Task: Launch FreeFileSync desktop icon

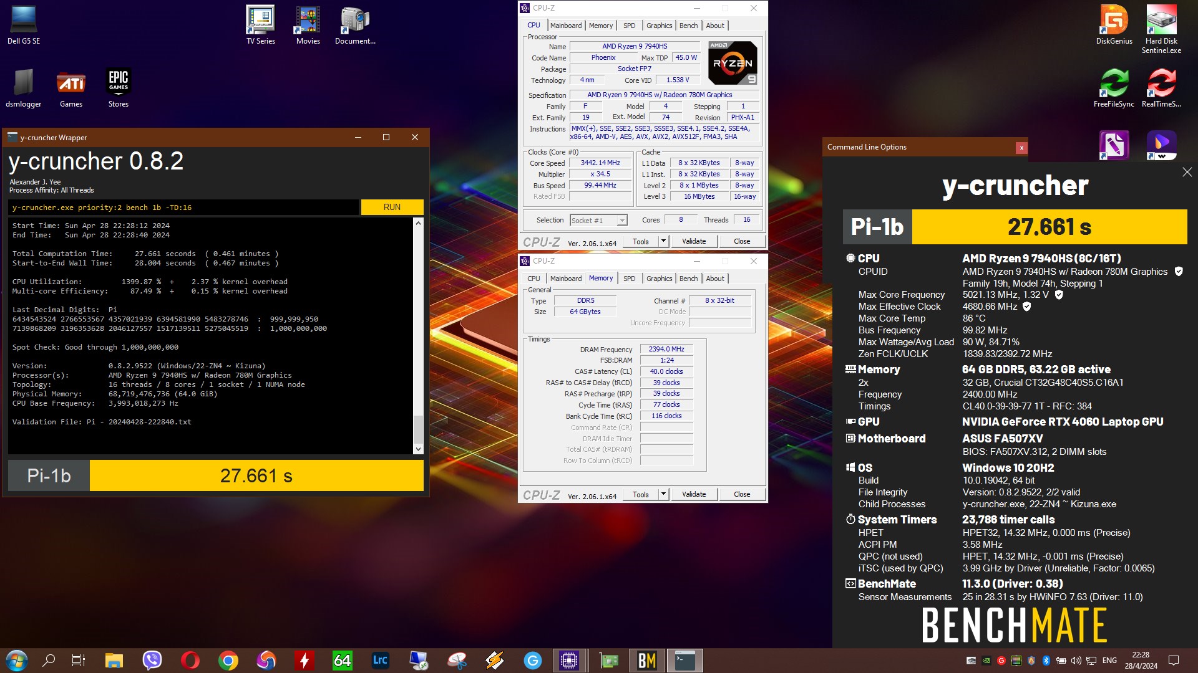Action: [x=1114, y=88]
